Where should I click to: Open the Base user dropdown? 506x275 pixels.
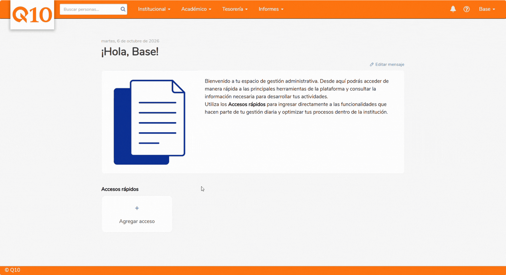pyautogui.click(x=487, y=9)
